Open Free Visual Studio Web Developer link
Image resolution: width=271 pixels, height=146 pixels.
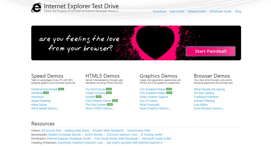116,138
